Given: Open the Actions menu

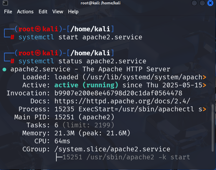Looking at the screenshot, I should point(25,12).
